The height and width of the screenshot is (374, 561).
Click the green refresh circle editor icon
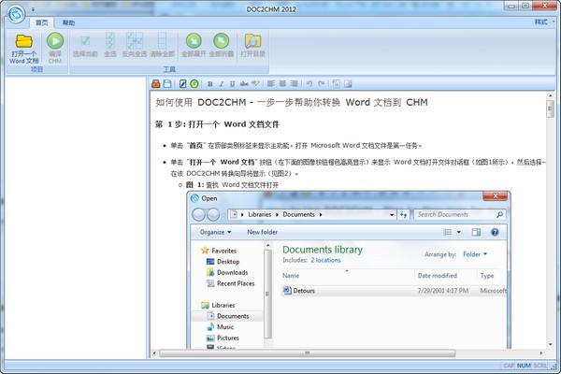coord(194,84)
